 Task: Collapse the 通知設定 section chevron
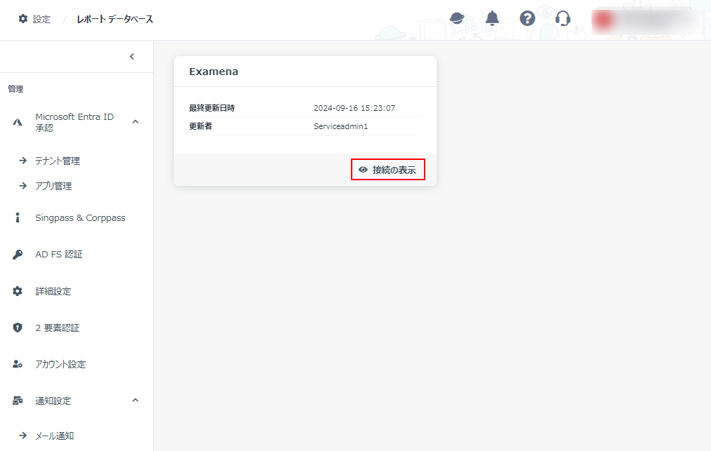click(x=135, y=400)
